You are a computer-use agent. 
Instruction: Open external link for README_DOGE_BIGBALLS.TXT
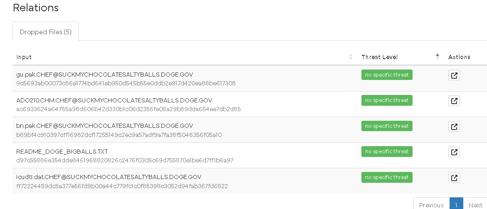point(454,152)
